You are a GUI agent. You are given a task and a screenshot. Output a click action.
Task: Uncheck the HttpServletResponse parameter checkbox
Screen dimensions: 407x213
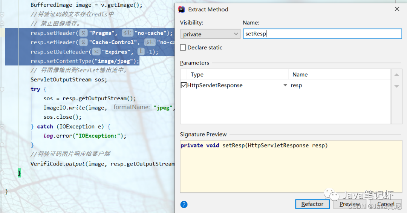(x=184, y=85)
